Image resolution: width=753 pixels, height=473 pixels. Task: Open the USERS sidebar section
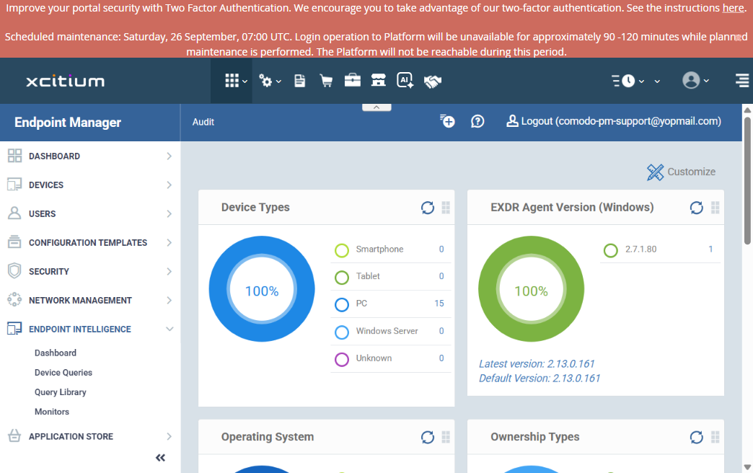click(90, 213)
